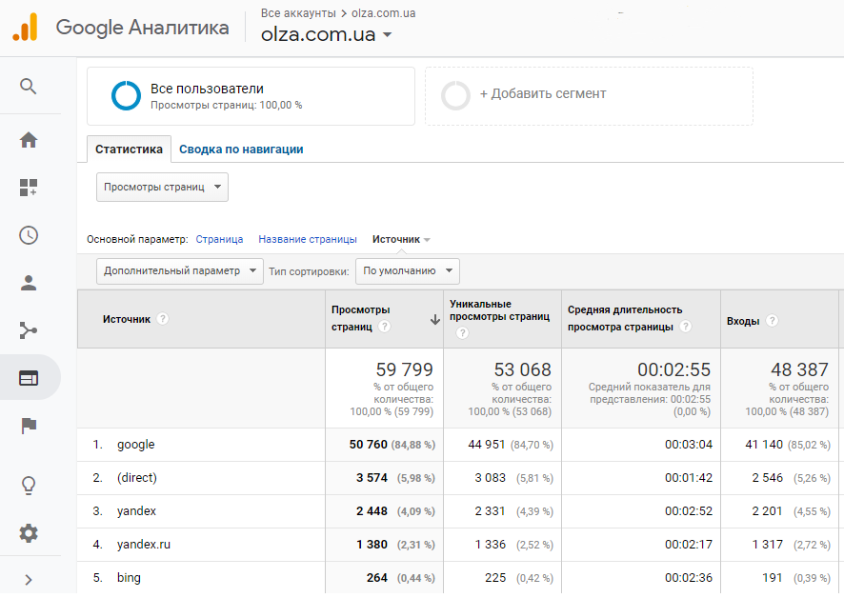Open the Дополнительный параметр dropdown
844x598 pixels.
(180, 270)
